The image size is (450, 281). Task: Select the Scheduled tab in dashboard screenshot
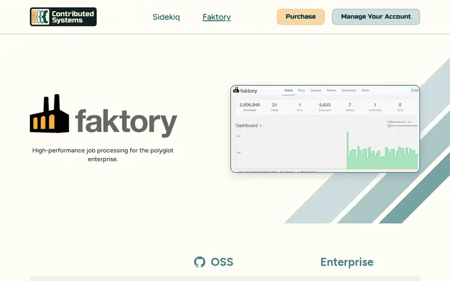click(349, 90)
